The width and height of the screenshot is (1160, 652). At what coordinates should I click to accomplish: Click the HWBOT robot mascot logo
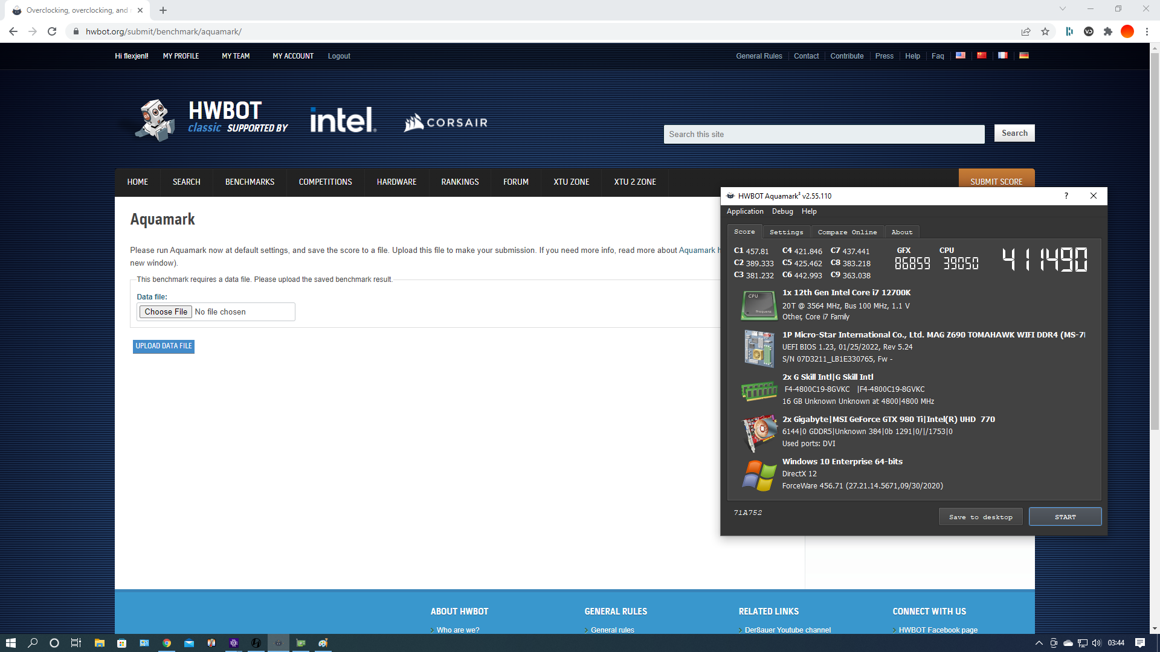(155, 120)
